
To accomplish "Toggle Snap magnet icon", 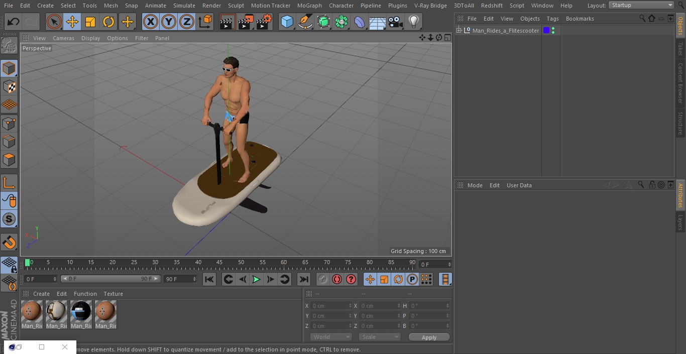I will 9,243.
